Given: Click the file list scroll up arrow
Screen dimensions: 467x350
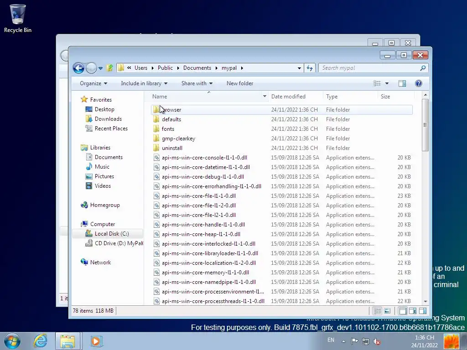Looking at the screenshot, I should 425,95.
